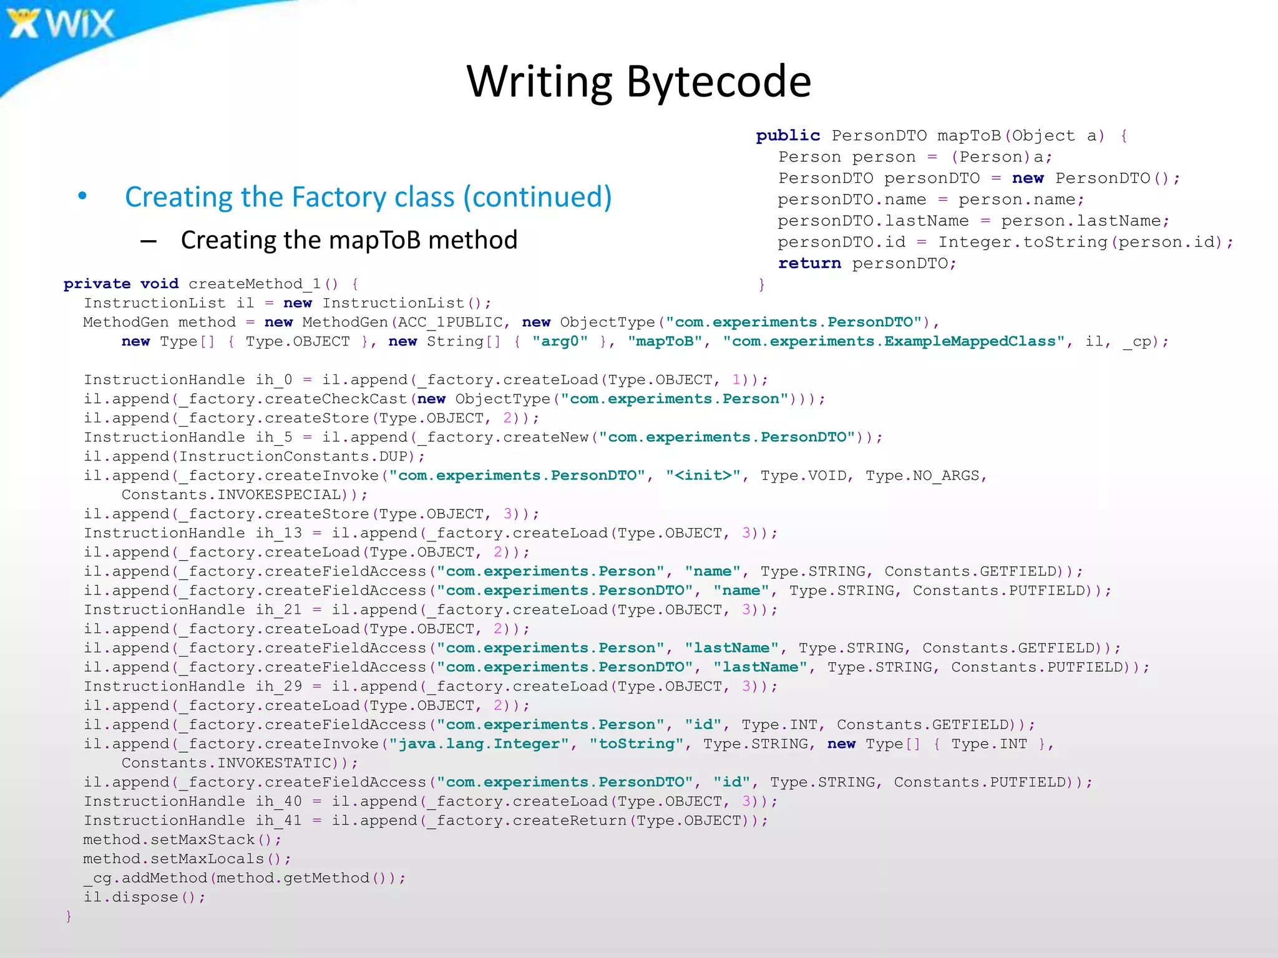Click the 'Creating the mapToB method' subheading
Viewport: 1278px width, 958px height.
click(349, 240)
